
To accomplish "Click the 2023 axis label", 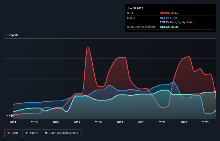I will [x=205, y=122].
